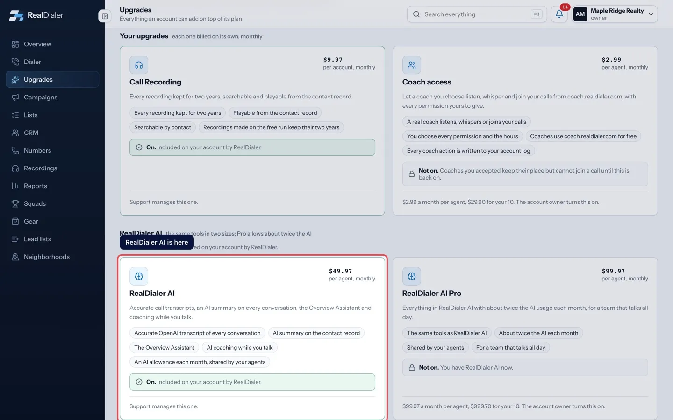Click the $49.97 RealDialer AI price
673x420 pixels.
point(341,271)
